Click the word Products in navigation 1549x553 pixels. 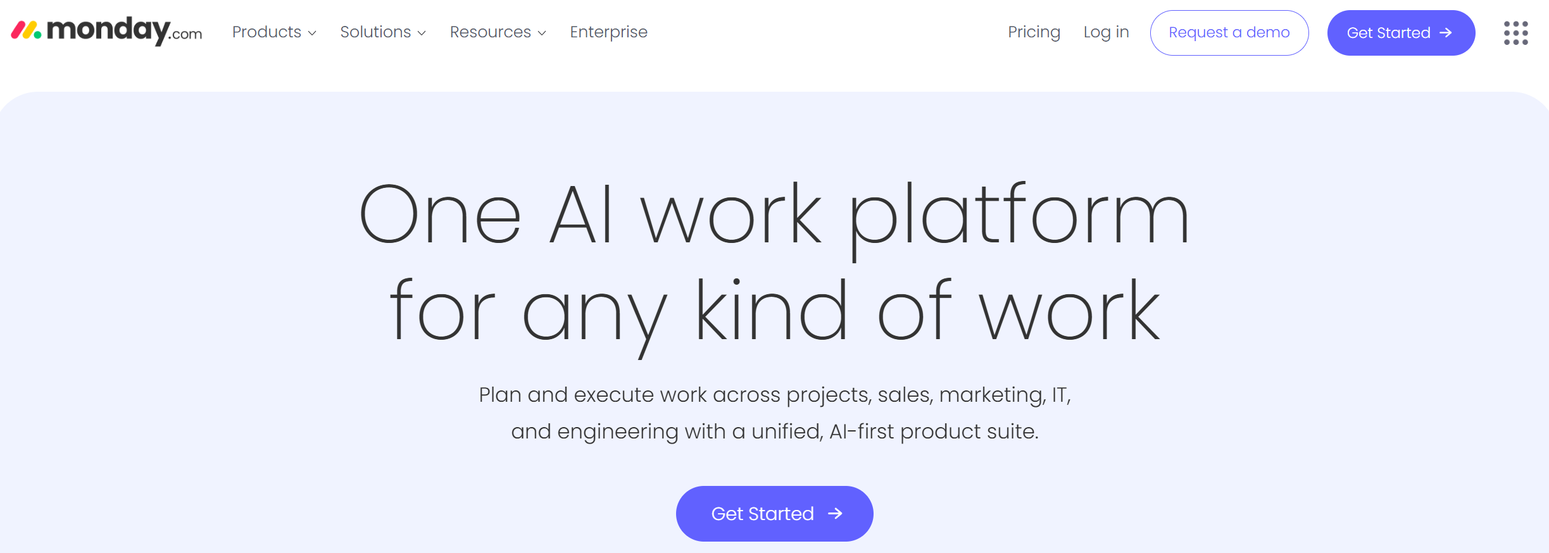[x=266, y=32]
